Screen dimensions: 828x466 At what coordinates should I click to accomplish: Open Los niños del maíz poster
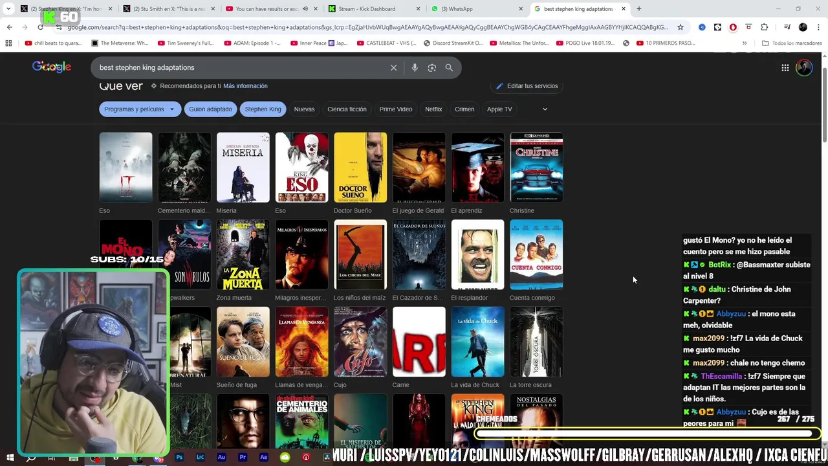tap(360, 255)
